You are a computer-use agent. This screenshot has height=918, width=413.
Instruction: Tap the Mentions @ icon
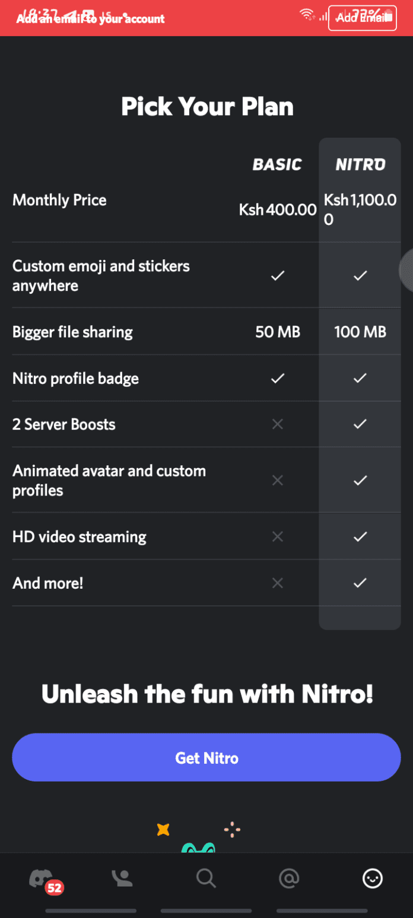289,878
